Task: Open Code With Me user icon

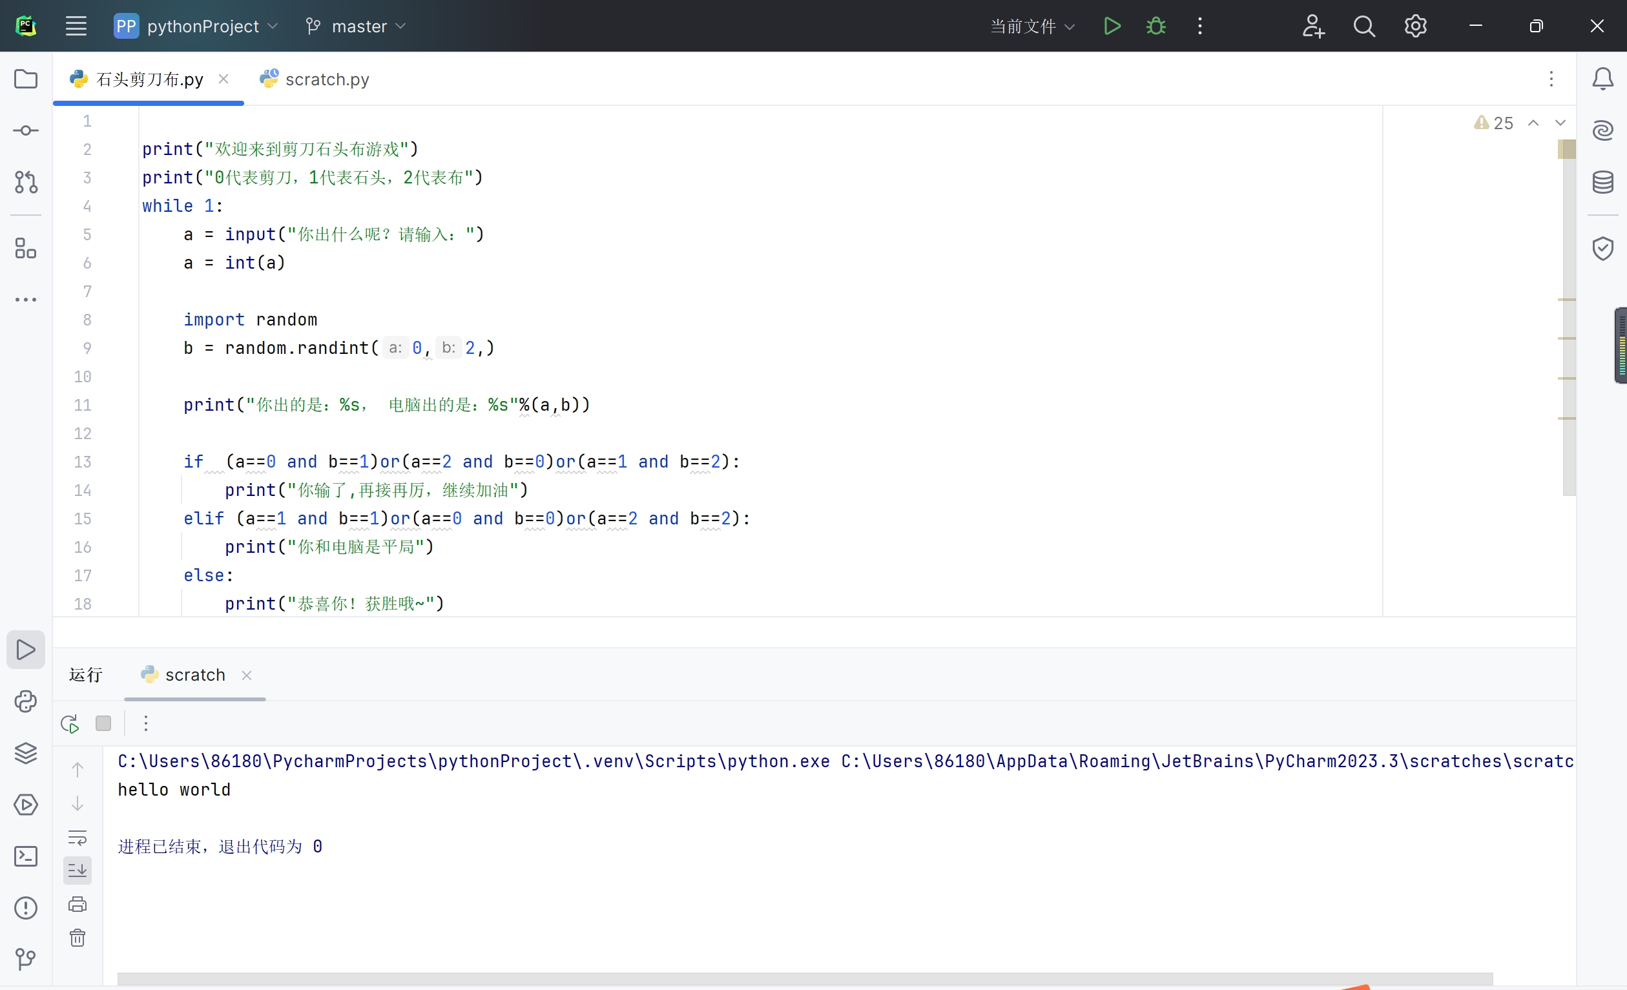Action: (1312, 26)
